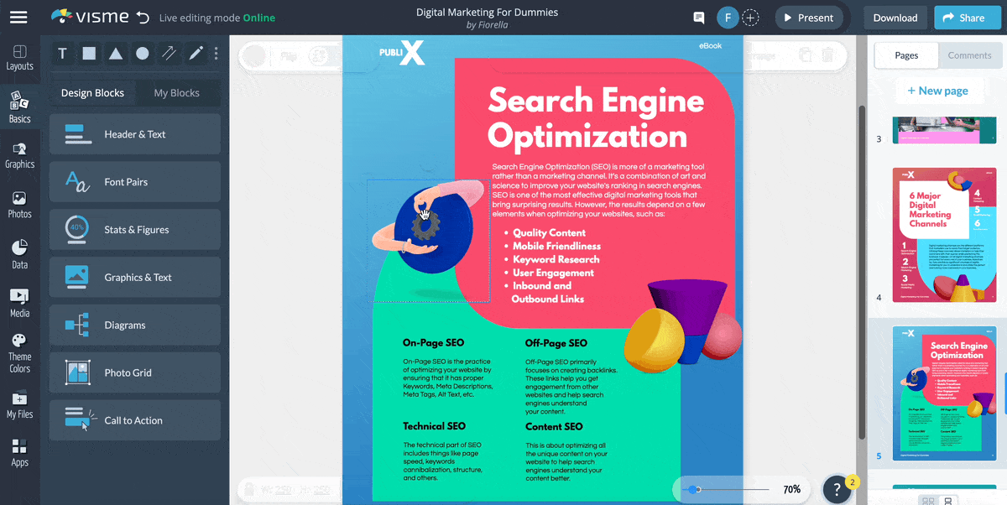Switch to the My Blocks tab
Image resolution: width=1007 pixels, height=505 pixels.
coord(176,93)
